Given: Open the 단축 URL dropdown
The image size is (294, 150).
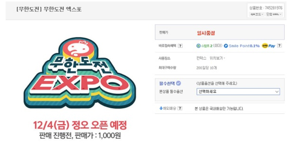Looking at the screenshot, I should pos(274,14).
